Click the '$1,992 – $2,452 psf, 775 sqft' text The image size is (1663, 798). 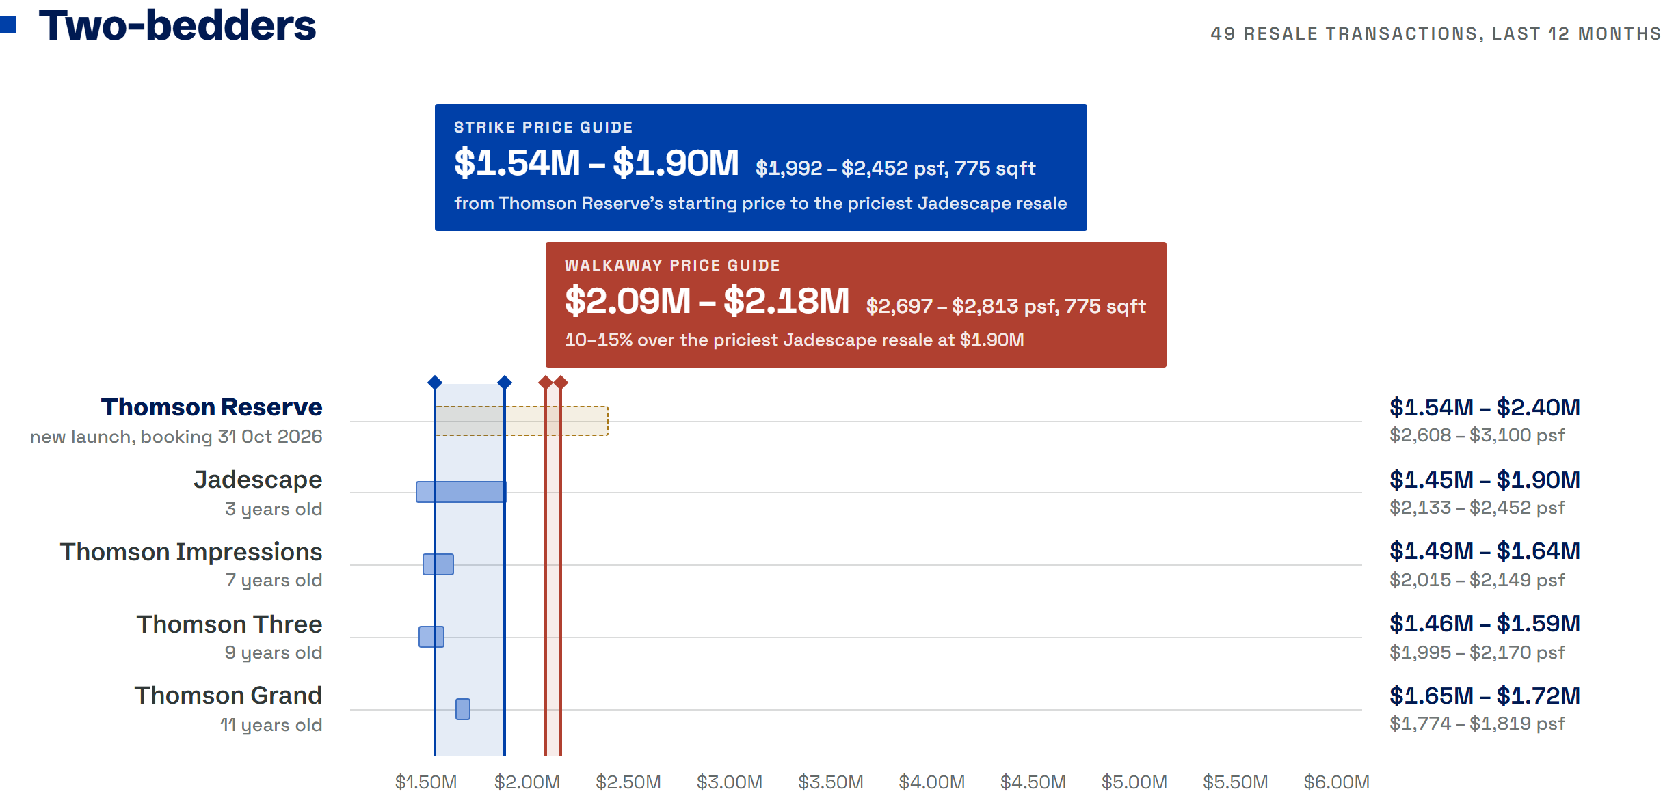[895, 168]
